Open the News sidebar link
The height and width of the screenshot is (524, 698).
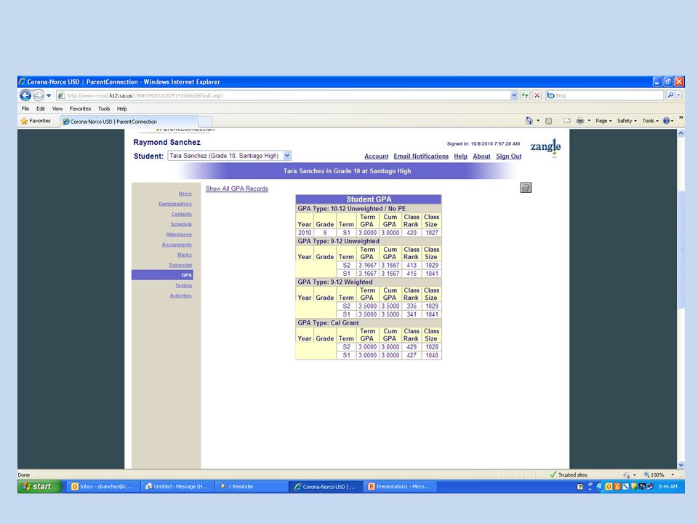(x=185, y=194)
